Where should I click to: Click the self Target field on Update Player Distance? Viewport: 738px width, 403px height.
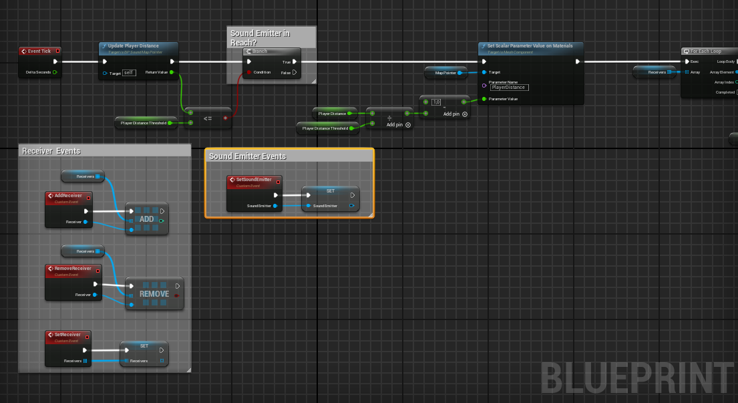pyautogui.click(x=130, y=72)
